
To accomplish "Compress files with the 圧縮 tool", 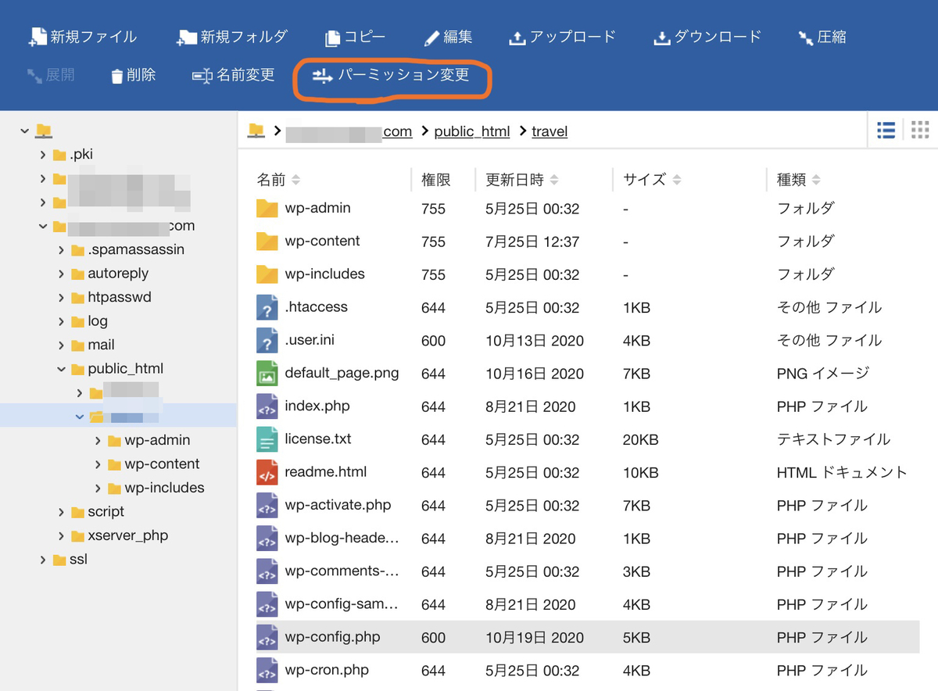I will 822,37.
